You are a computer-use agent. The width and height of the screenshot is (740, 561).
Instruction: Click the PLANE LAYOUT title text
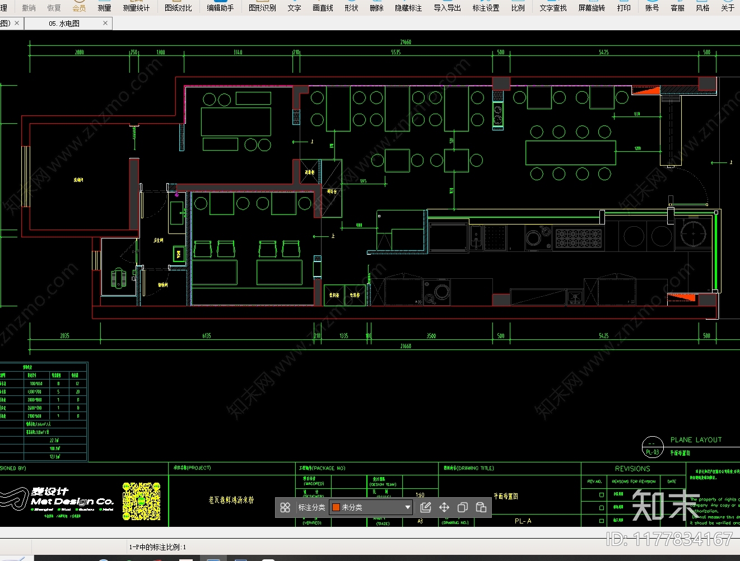pos(696,440)
